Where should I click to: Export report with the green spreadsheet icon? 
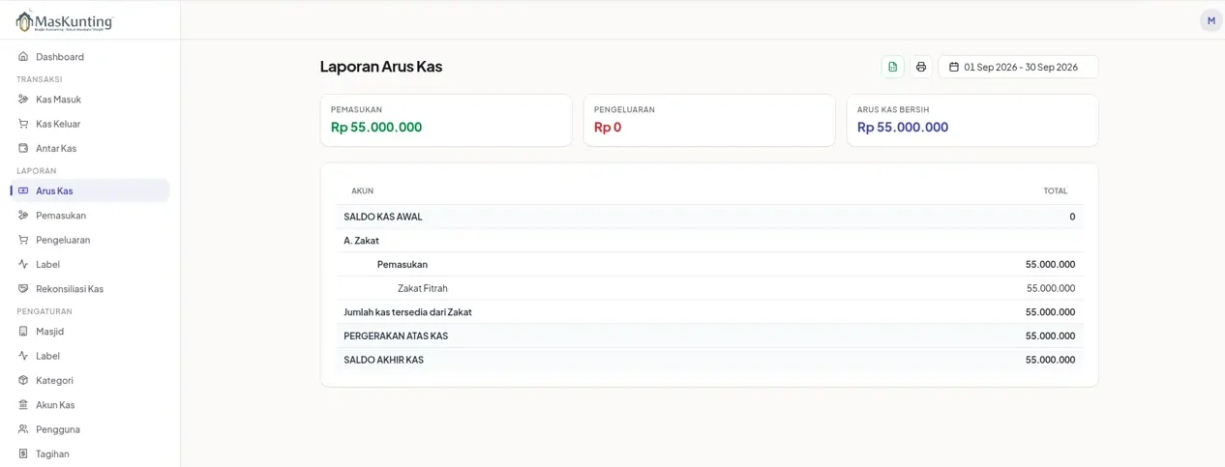tap(892, 67)
